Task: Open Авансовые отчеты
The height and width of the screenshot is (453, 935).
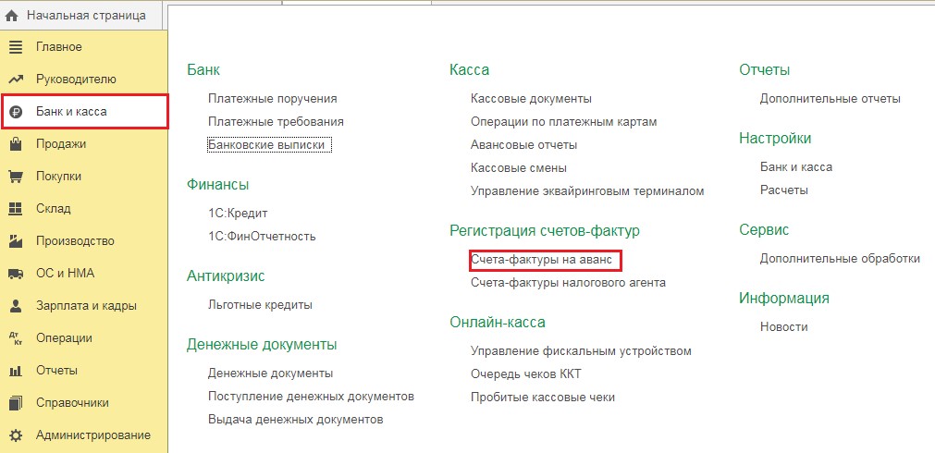Action: point(523,145)
